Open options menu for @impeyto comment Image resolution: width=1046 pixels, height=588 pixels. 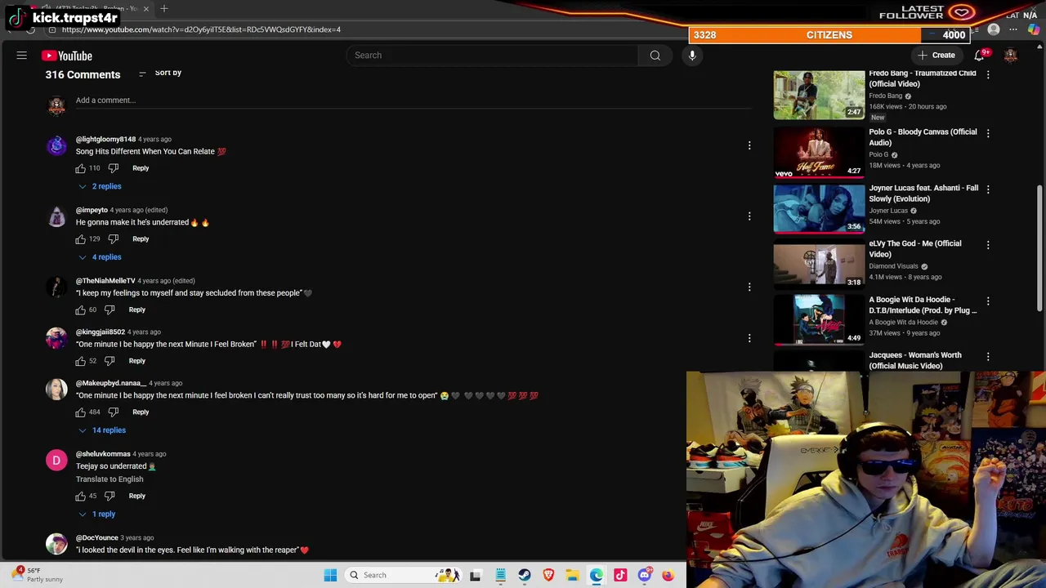coord(749,216)
